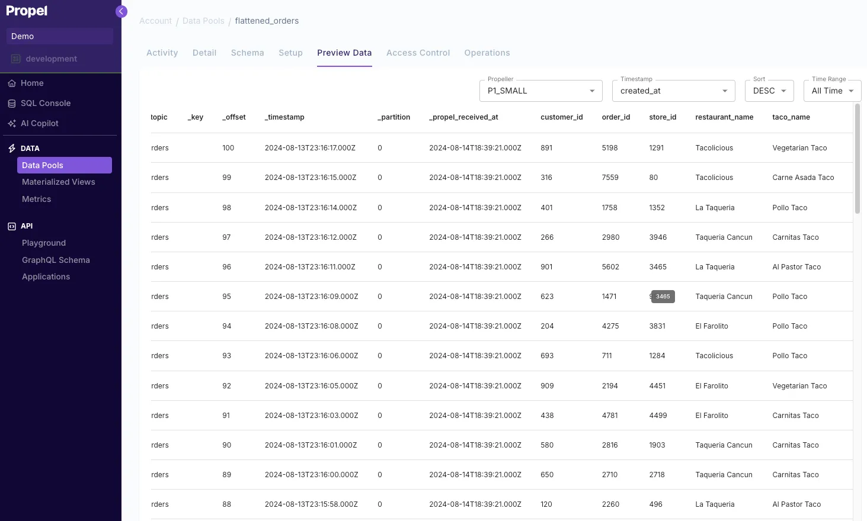Click customer_id cell 120
The width and height of the screenshot is (867, 521).
tap(546, 504)
